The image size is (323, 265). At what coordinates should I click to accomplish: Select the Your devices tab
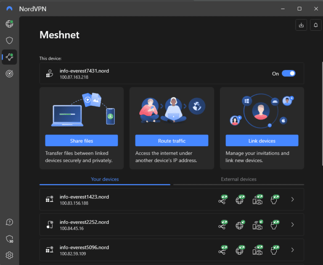[105, 179]
